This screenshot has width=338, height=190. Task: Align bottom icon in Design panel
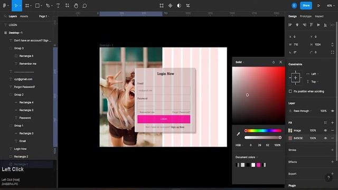(325, 25)
